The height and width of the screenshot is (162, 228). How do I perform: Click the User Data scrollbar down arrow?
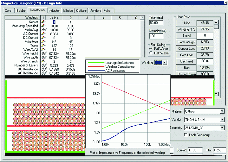point(217,94)
